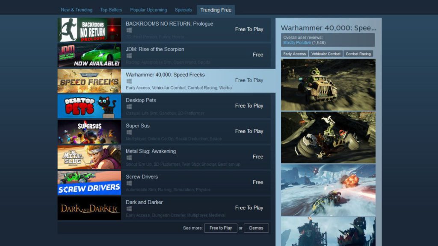Click 'Free' price for Screw Drivers
438x246 pixels.
point(257,182)
